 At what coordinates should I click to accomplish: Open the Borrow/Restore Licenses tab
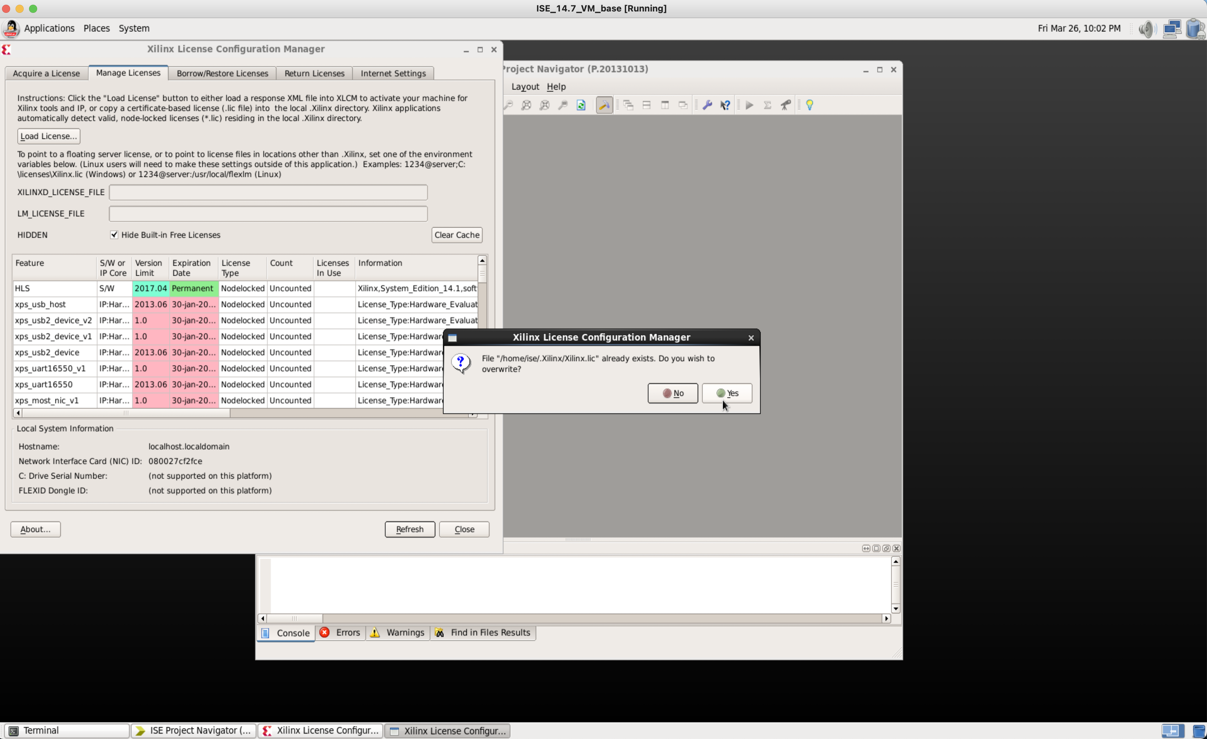222,74
